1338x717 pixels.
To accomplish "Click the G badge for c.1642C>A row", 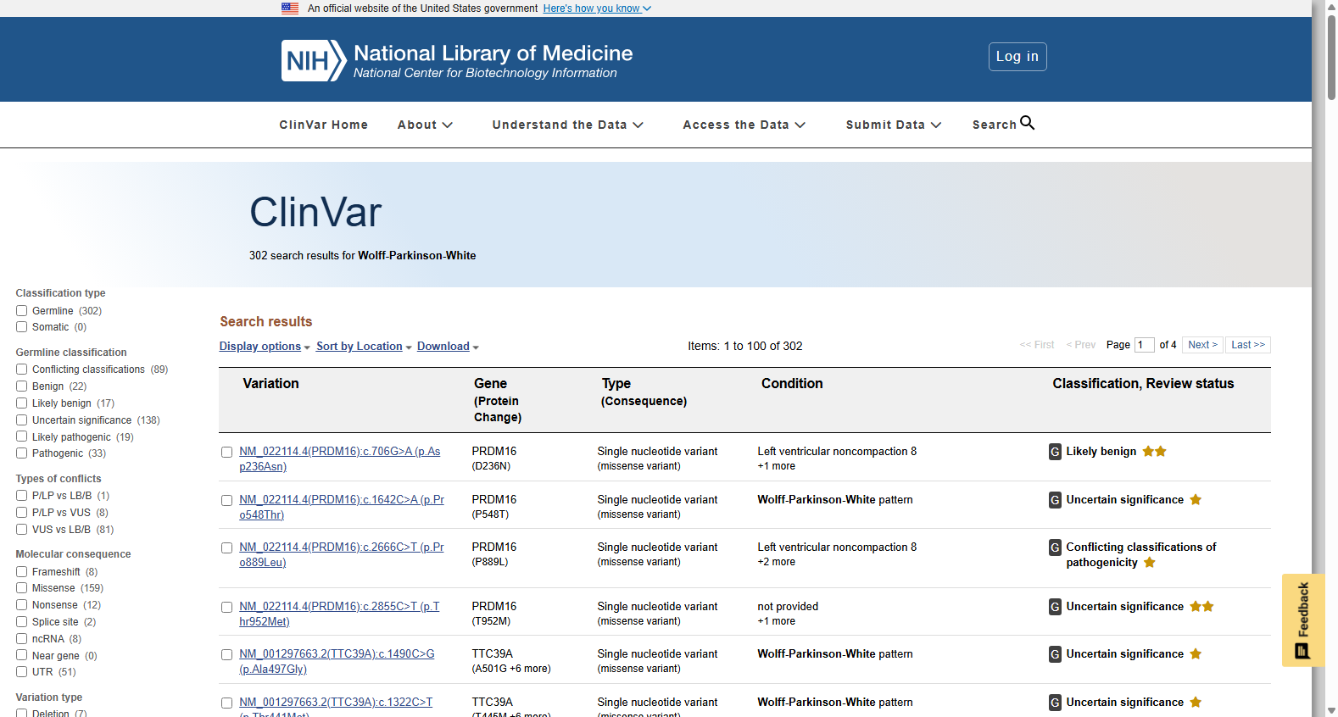I will (x=1055, y=500).
